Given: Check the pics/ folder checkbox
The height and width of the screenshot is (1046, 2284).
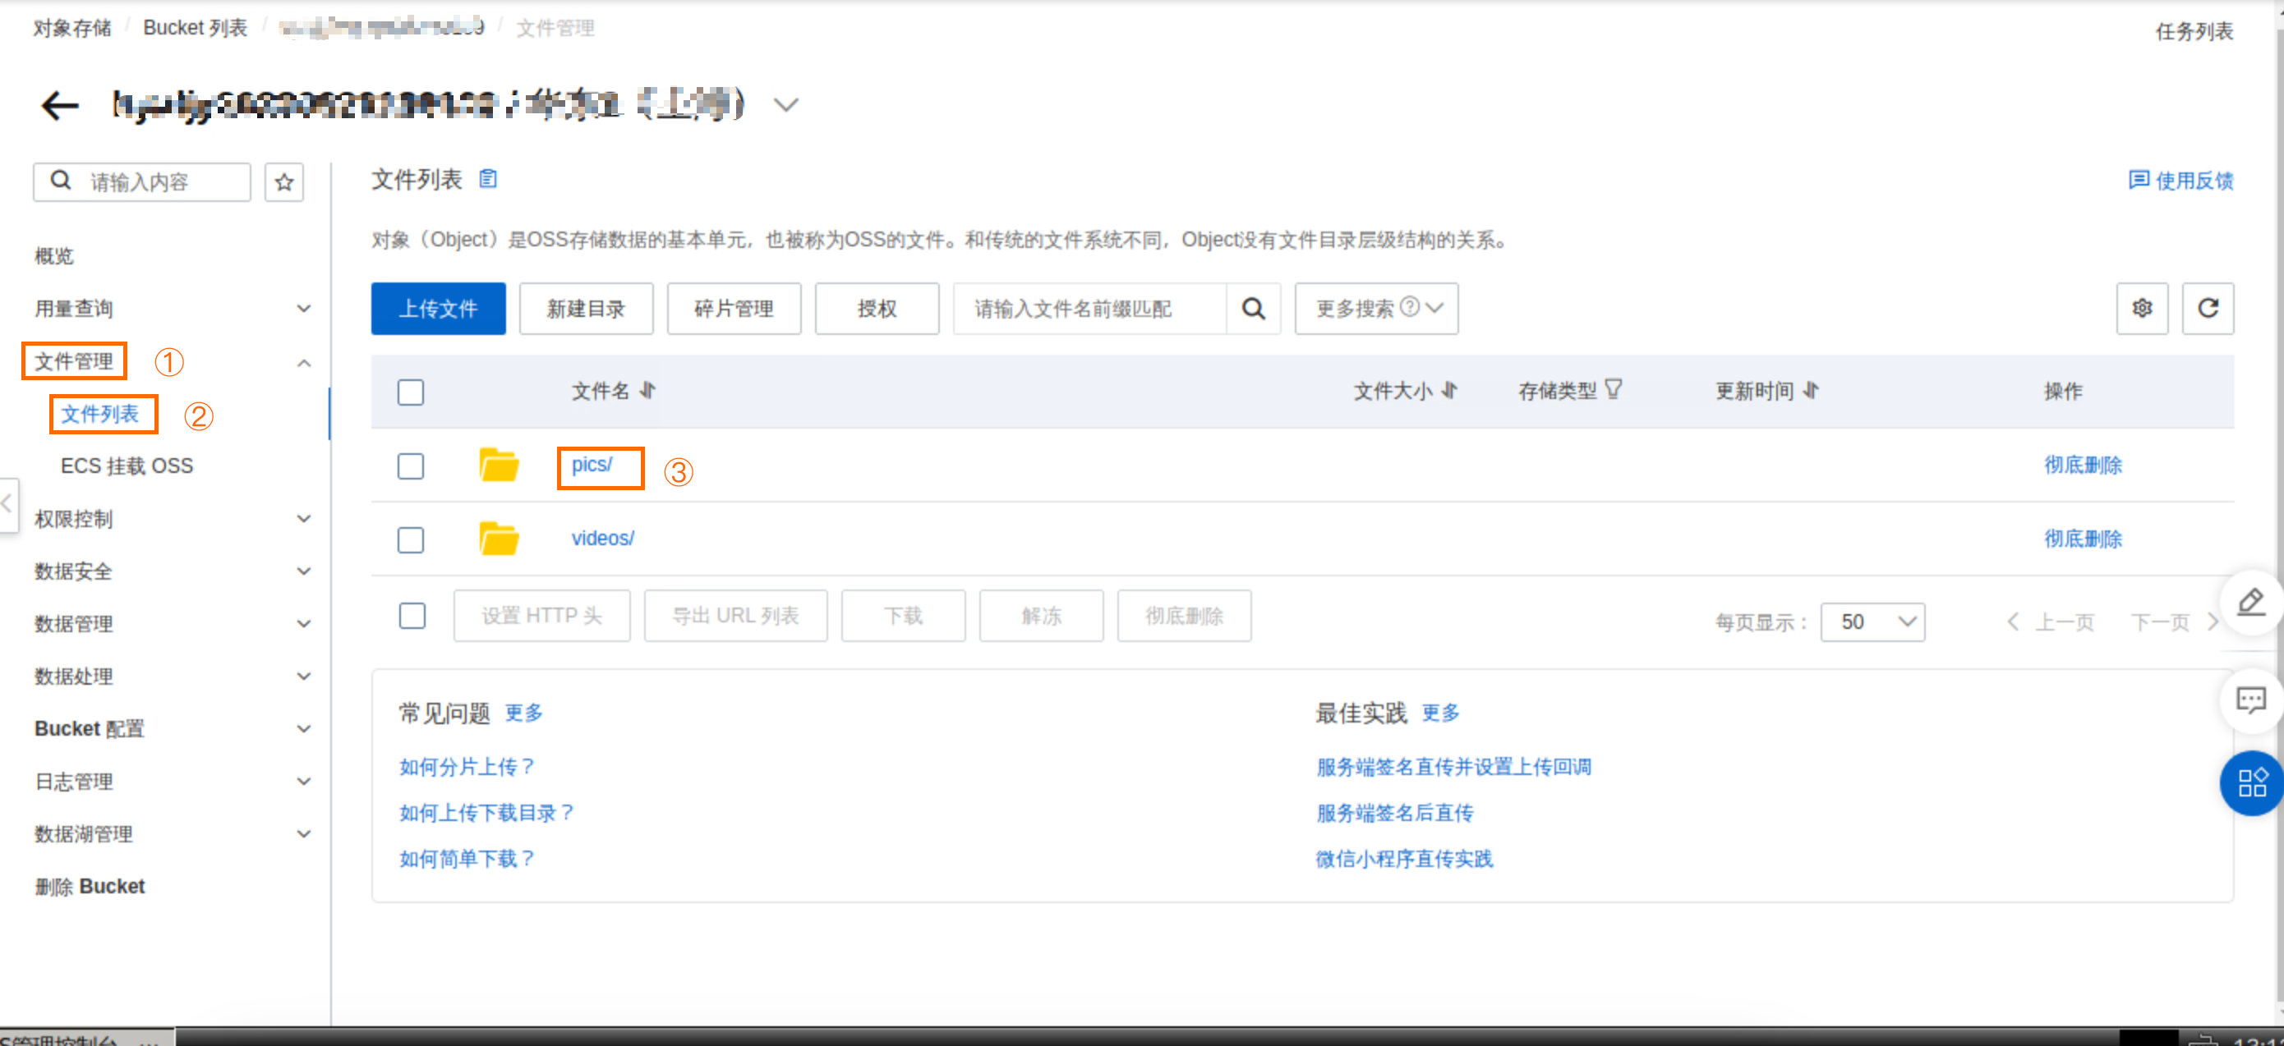Looking at the screenshot, I should click(411, 466).
